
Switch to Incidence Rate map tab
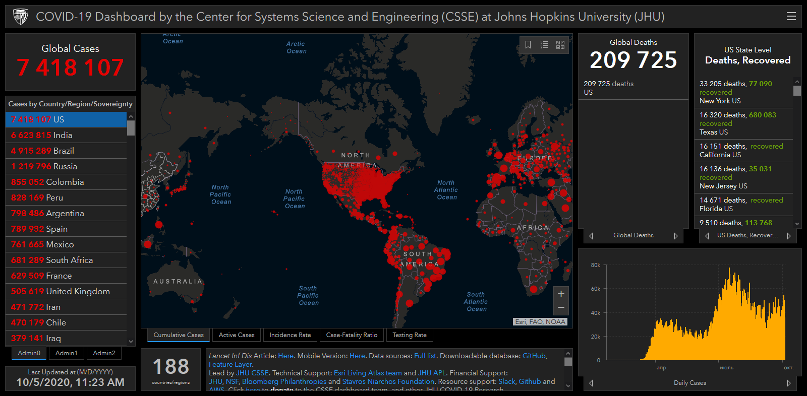coord(290,335)
